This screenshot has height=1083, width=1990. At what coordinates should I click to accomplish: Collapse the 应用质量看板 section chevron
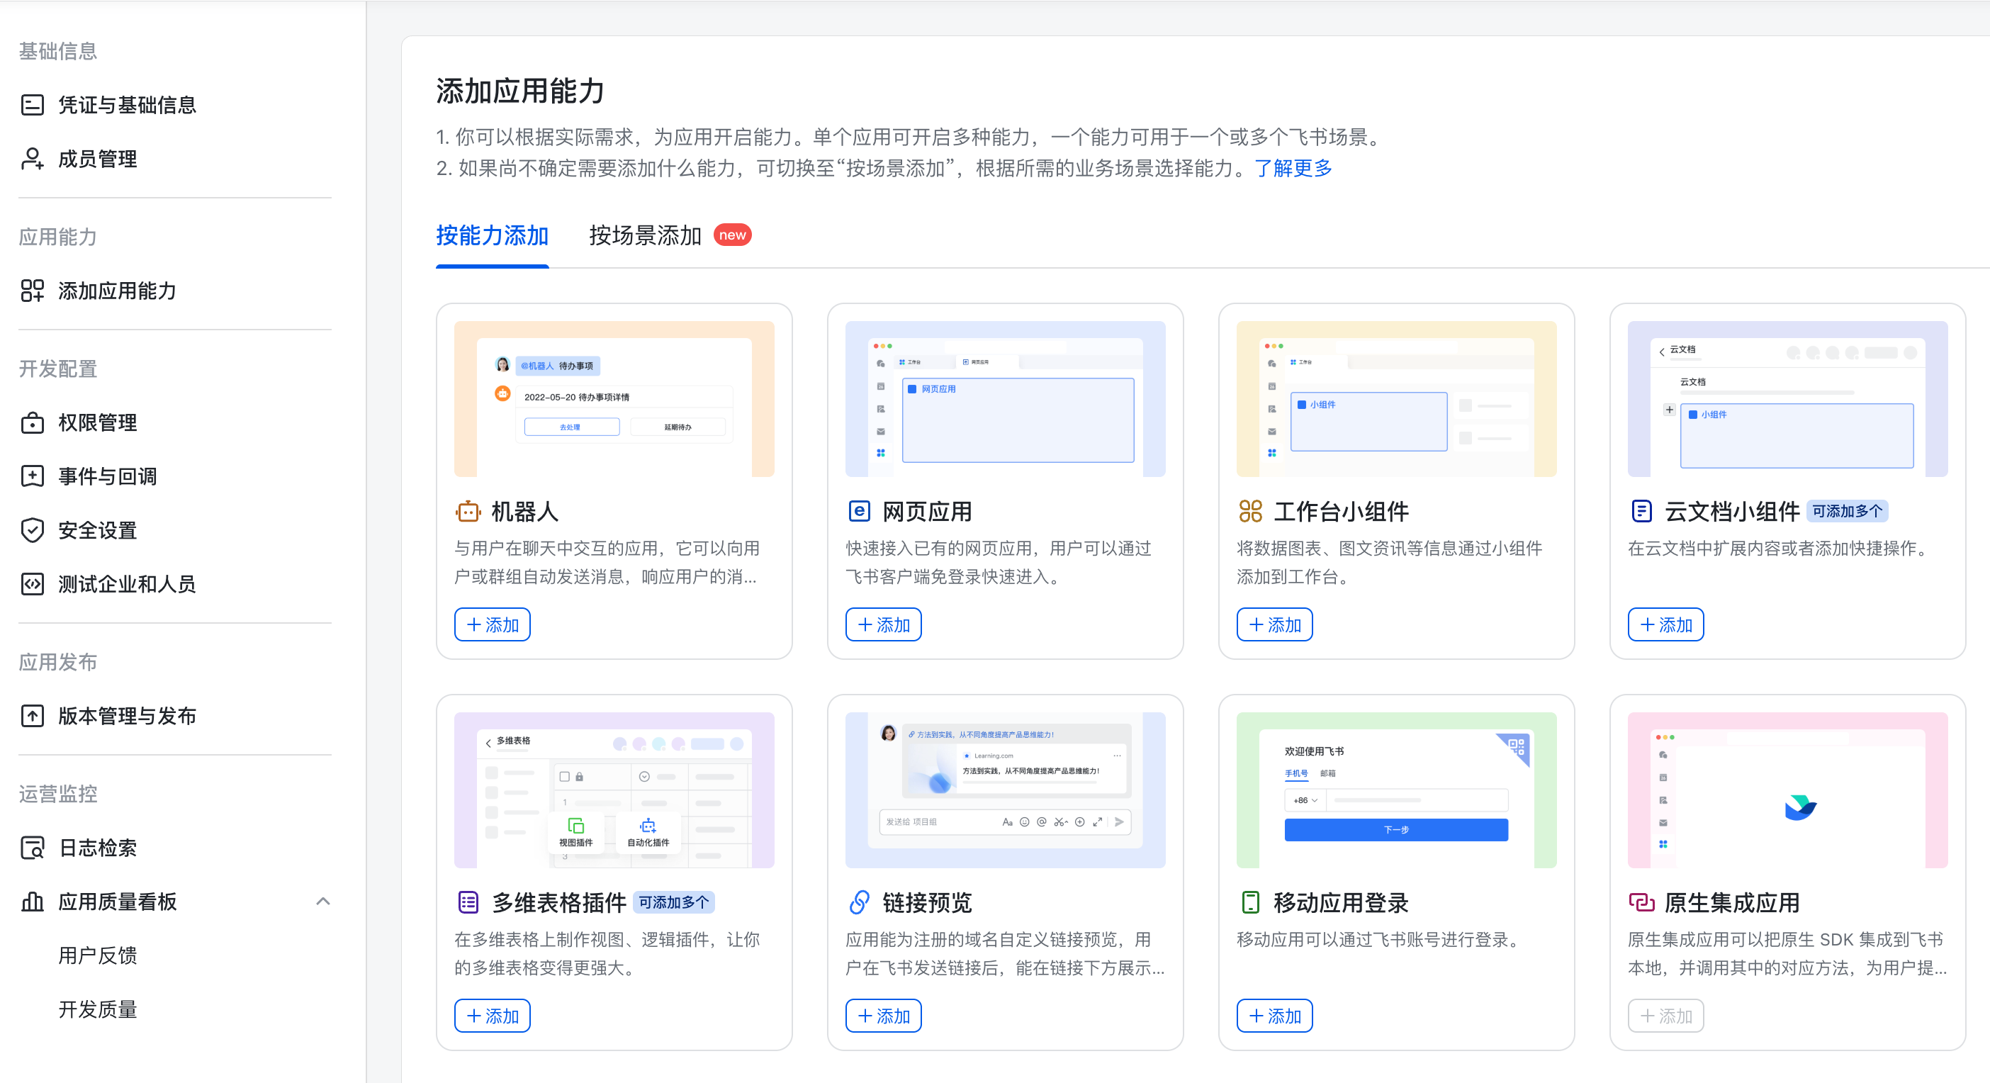pyautogui.click(x=323, y=901)
